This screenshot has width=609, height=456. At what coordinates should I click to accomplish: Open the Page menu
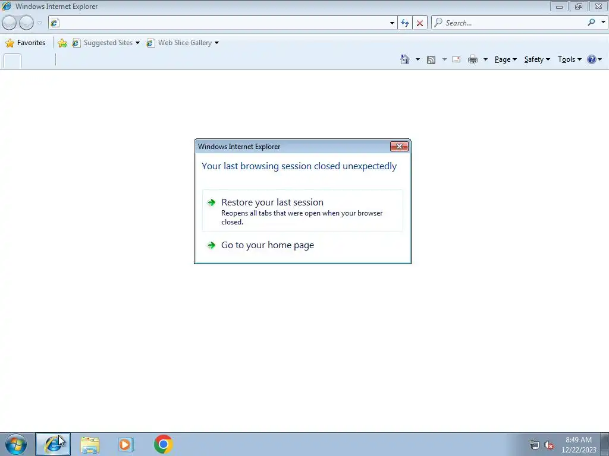click(506, 59)
